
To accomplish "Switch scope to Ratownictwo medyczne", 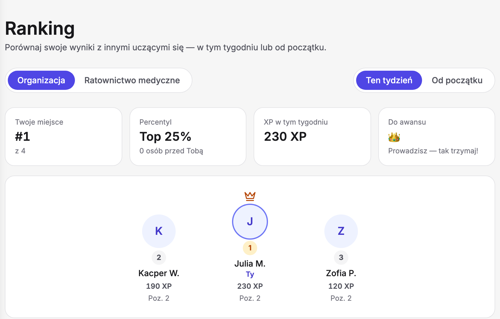I will tap(132, 80).
